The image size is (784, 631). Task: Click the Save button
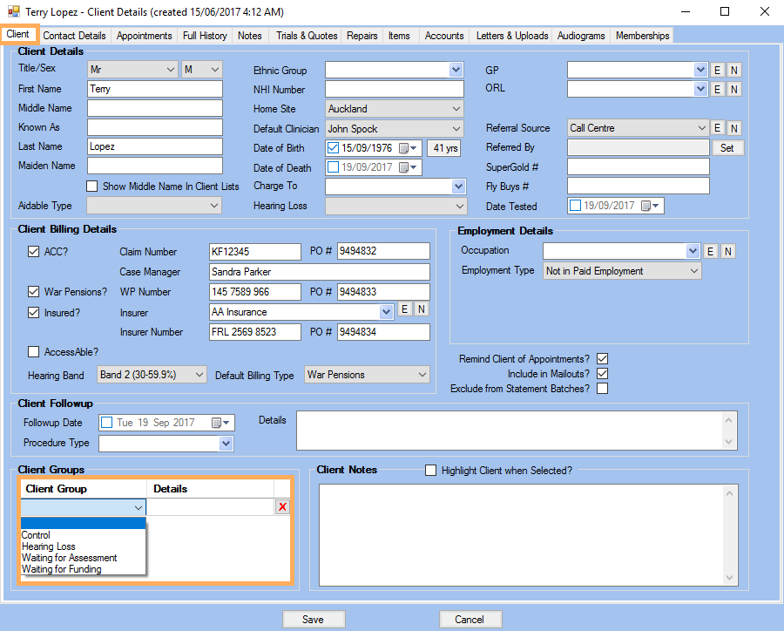coord(314,619)
